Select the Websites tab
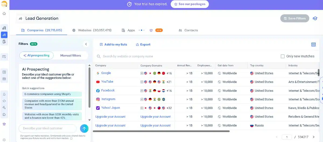This screenshot has height=142, width=323. point(92,30)
